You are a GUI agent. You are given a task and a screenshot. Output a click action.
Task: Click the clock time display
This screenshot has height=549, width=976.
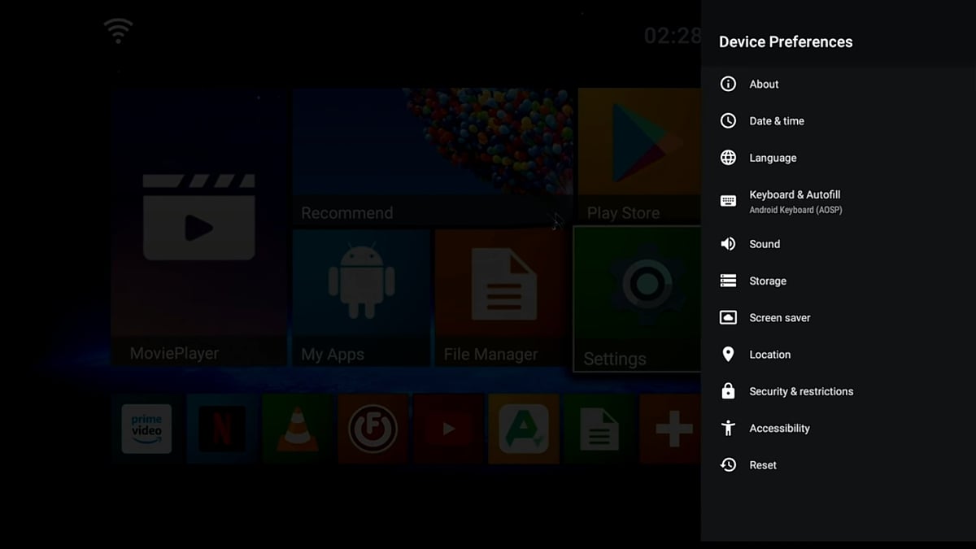tap(673, 35)
